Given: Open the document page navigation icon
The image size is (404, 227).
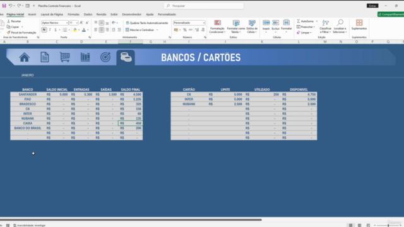Looking at the screenshot, I should point(45,57).
